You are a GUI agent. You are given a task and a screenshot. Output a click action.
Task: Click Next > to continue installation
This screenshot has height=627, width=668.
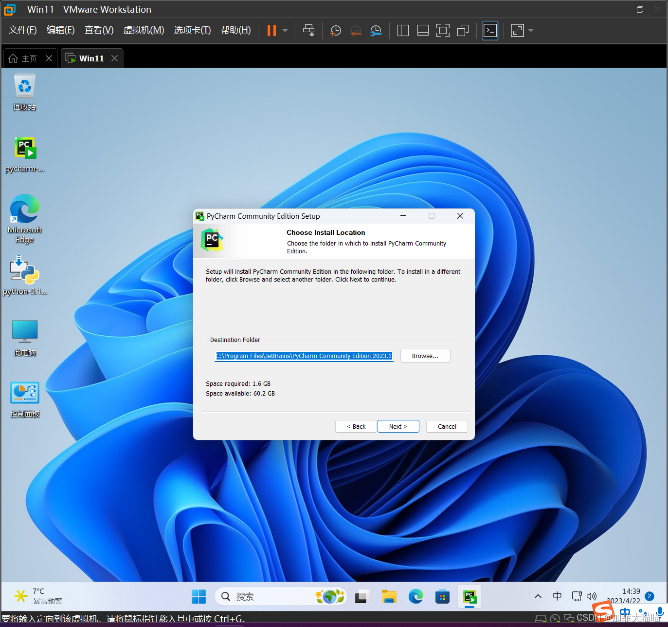tap(398, 426)
